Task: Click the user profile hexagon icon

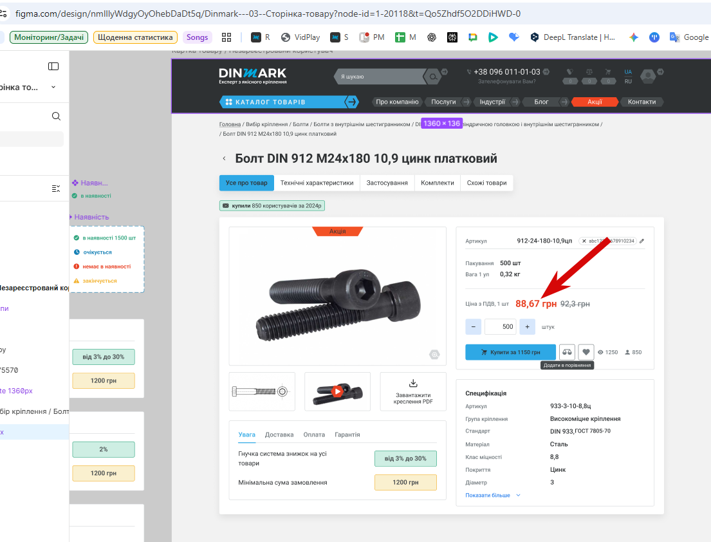Action: [x=648, y=76]
